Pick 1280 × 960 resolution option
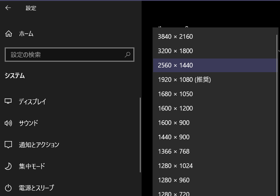Viewport: 280px width, 196px height. [x=214, y=180]
